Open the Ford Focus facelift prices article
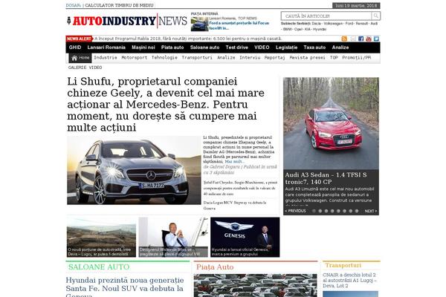446x297 pixels. [x=239, y=25]
